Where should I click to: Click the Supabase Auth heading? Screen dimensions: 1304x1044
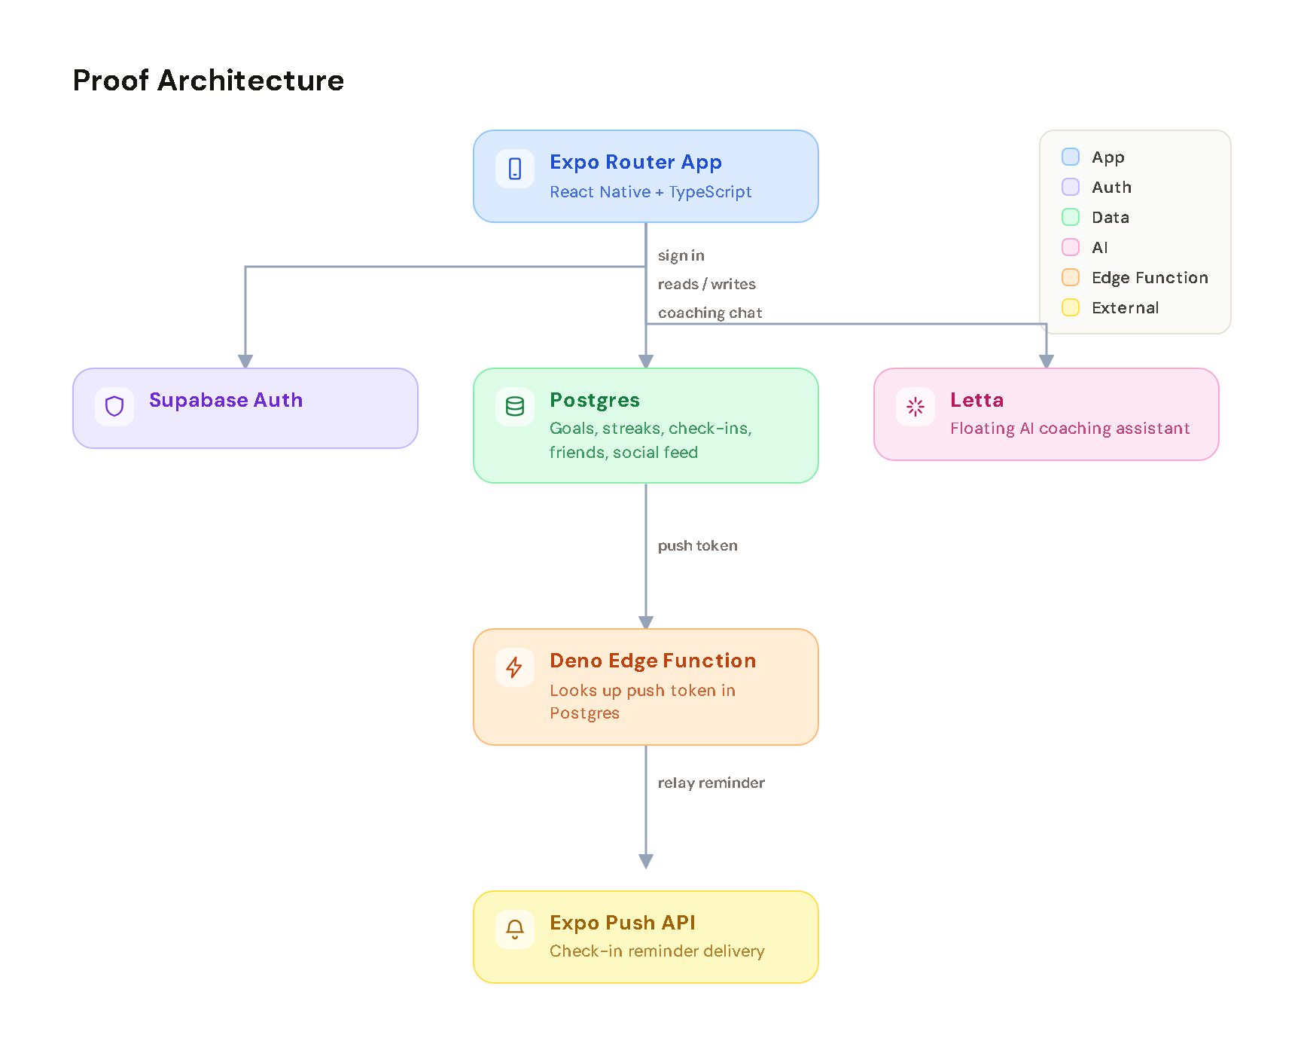pos(226,400)
